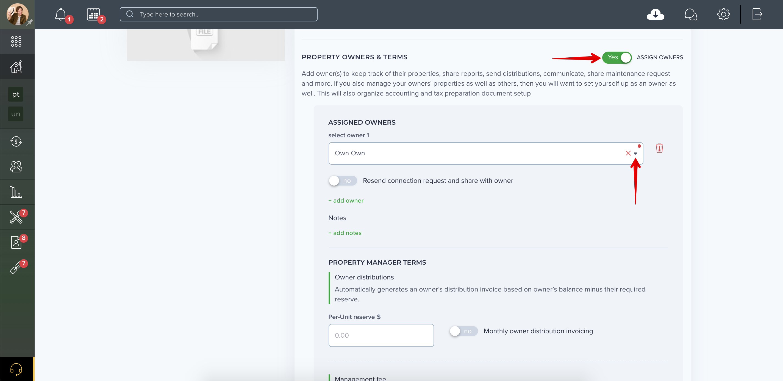Click the pin icon beside the avatar
Image resolution: width=783 pixels, height=381 pixels.
pyautogui.click(x=29, y=22)
